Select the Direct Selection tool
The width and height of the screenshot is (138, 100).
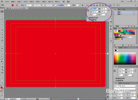pyautogui.click(x=2, y=14)
